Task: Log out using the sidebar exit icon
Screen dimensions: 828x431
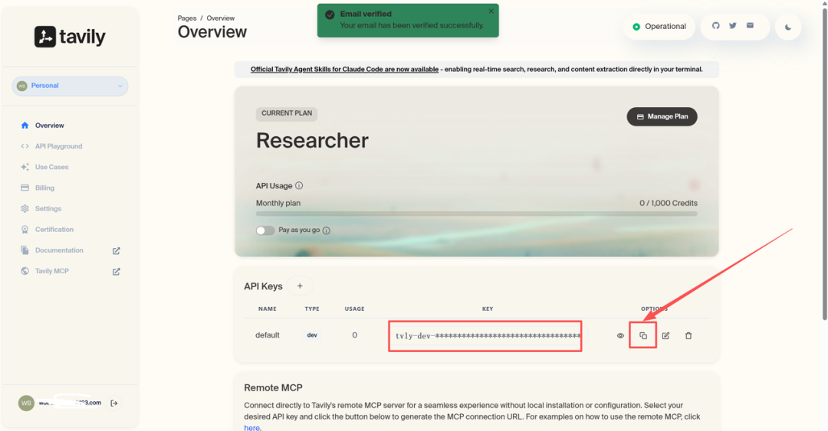Action: (114, 403)
